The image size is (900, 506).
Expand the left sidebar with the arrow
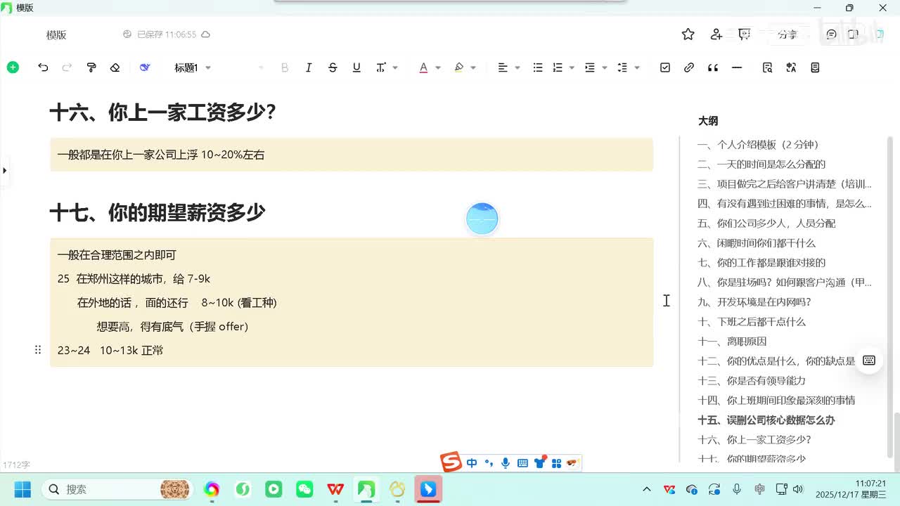pyautogui.click(x=5, y=170)
